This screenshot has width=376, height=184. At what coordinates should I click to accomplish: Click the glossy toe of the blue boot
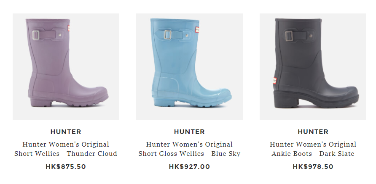click(x=220, y=95)
